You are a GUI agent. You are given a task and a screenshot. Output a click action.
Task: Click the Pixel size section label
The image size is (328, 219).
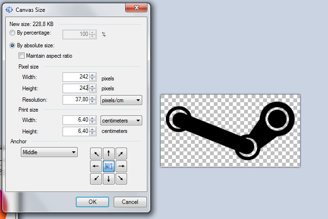pyautogui.click(x=28, y=67)
